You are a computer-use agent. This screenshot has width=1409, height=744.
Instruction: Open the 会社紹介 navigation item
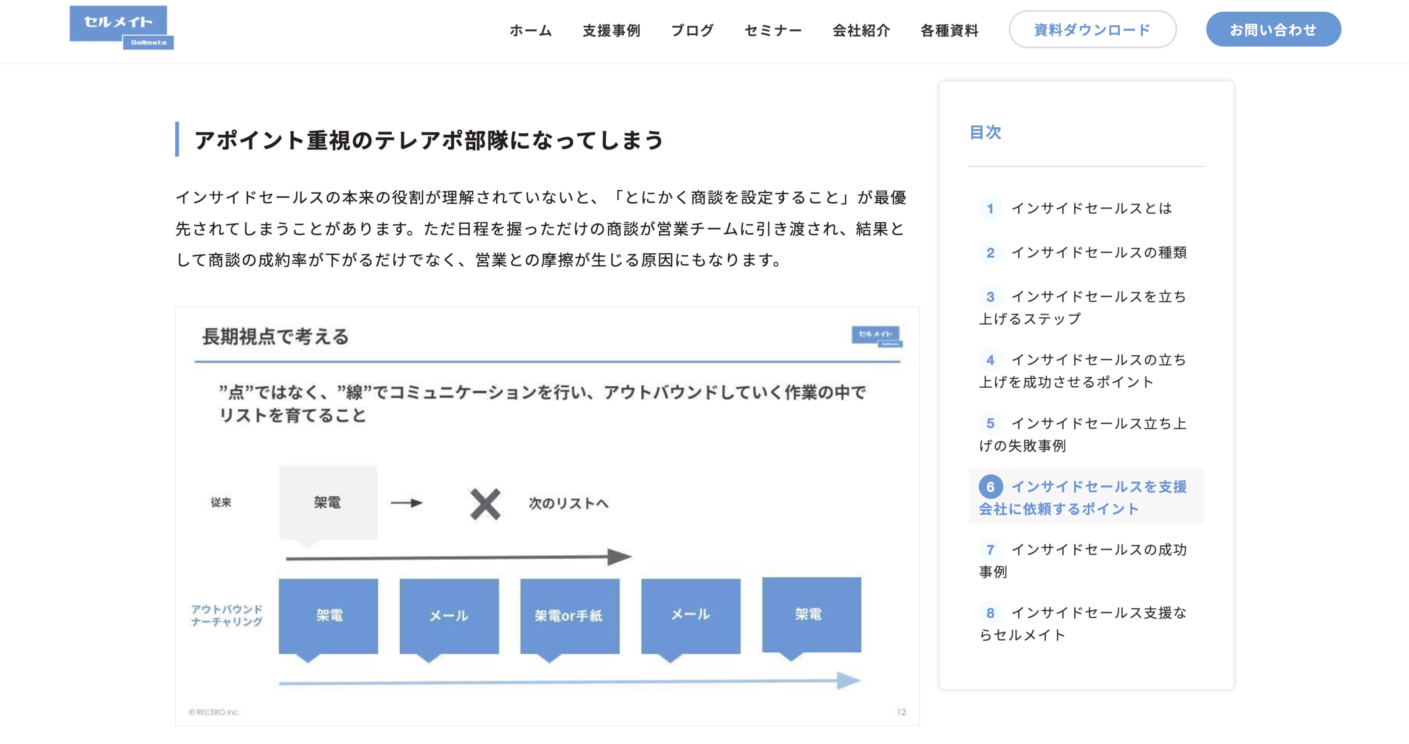click(x=861, y=30)
